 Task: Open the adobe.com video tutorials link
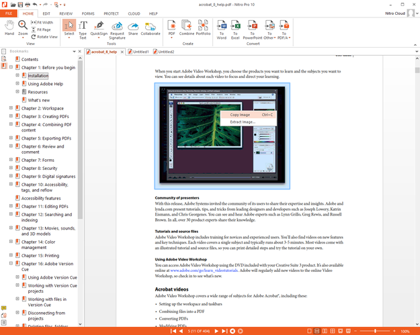pos(204,271)
